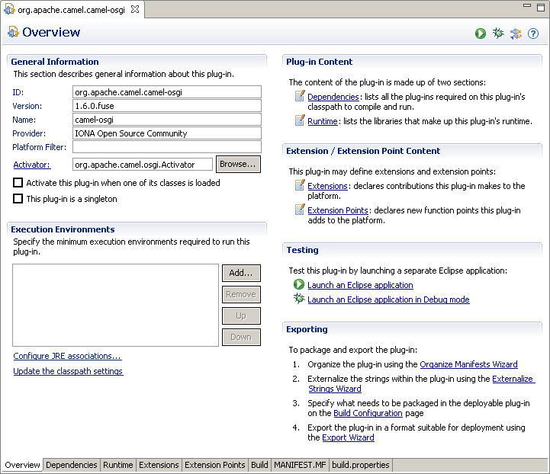
Task: Click the Debug bug icon in header
Action: click(x=498, y=34)
